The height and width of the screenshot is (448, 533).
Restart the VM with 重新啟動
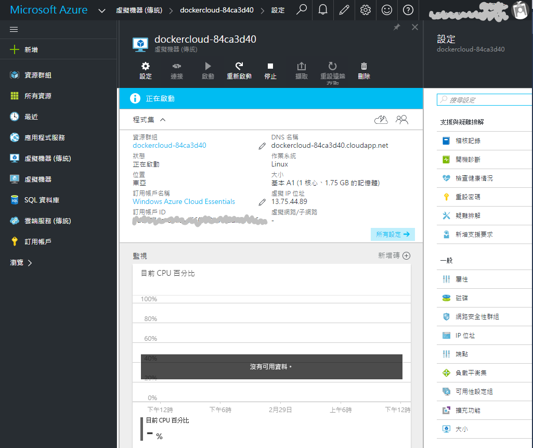coord(239,71)
